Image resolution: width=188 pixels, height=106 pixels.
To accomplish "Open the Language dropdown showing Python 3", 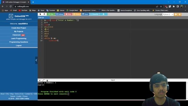I will pyautogui.click(x=168, y=14).
